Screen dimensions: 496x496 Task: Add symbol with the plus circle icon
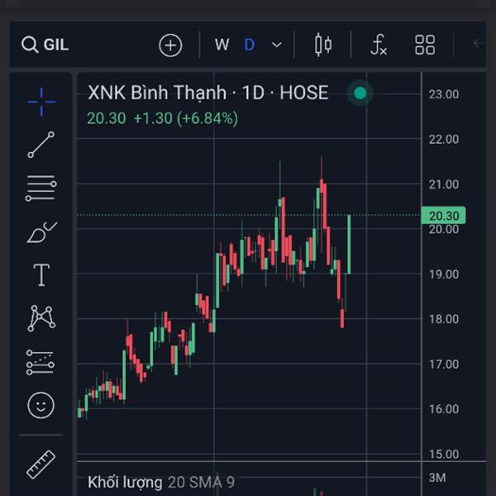[x=170, y=45]
